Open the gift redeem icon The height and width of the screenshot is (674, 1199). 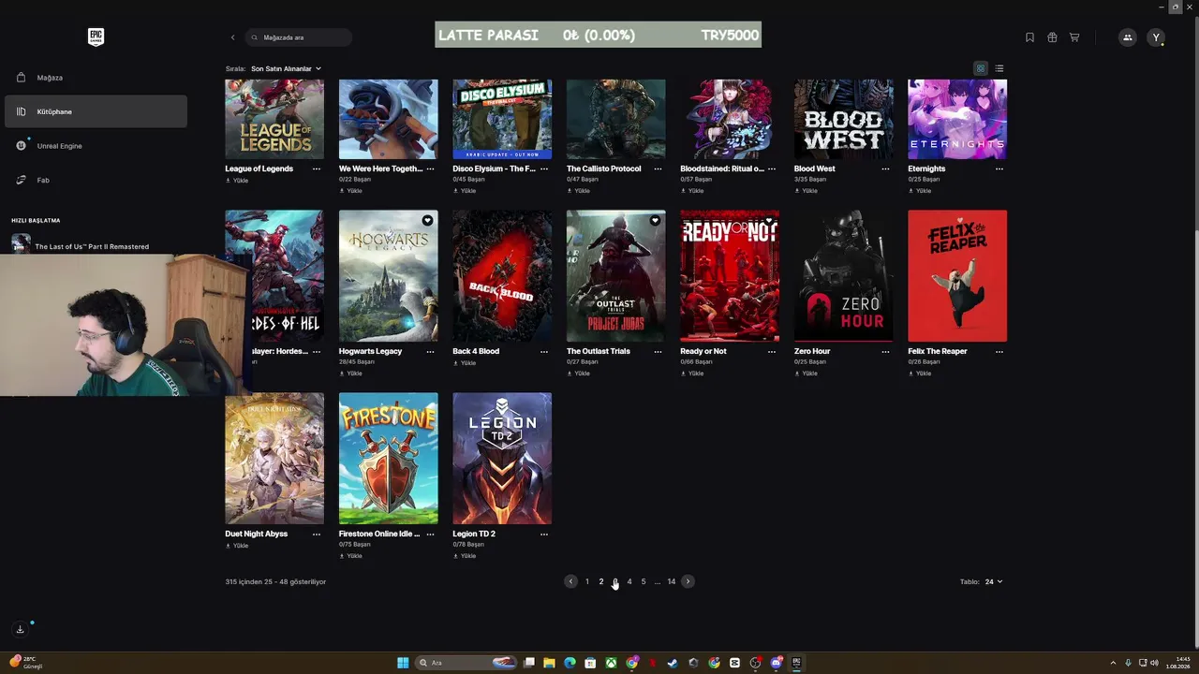pos(1052,37)
